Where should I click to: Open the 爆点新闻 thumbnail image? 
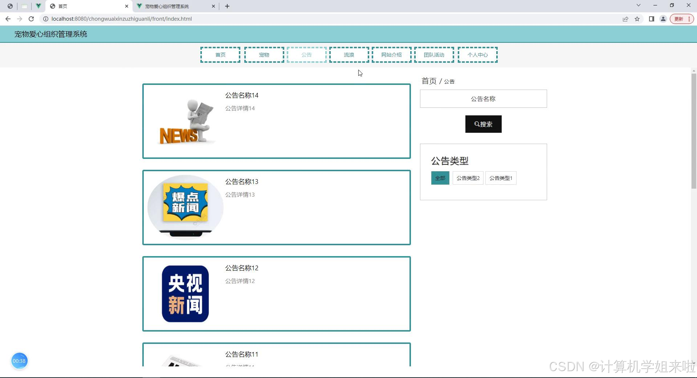(186, 207)
